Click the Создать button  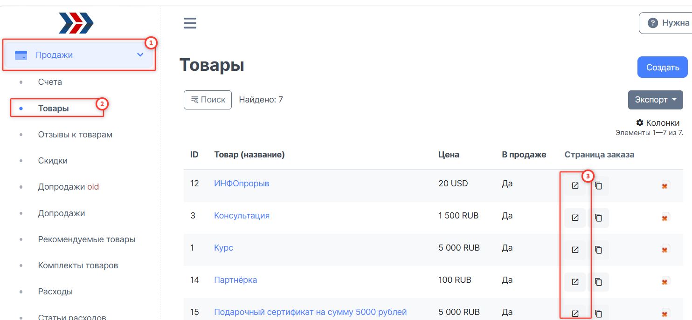coord(662,67)
